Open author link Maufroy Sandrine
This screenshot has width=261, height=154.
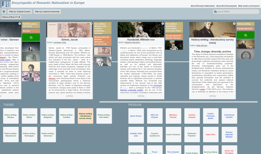(x=132, y=43)
